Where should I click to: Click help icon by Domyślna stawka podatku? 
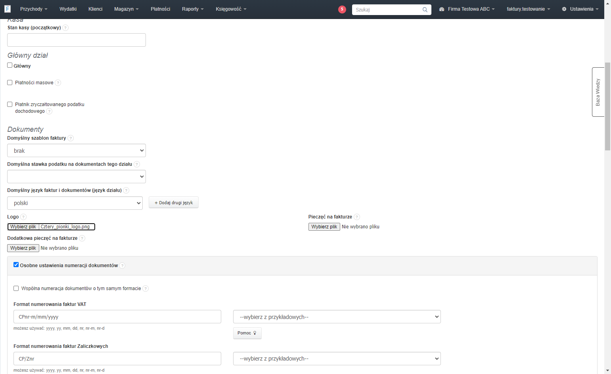[137, 164]
